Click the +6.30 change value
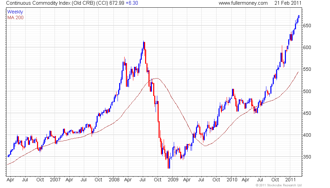The width and height of the screenshot is (330, 188). tap(132, 3)
